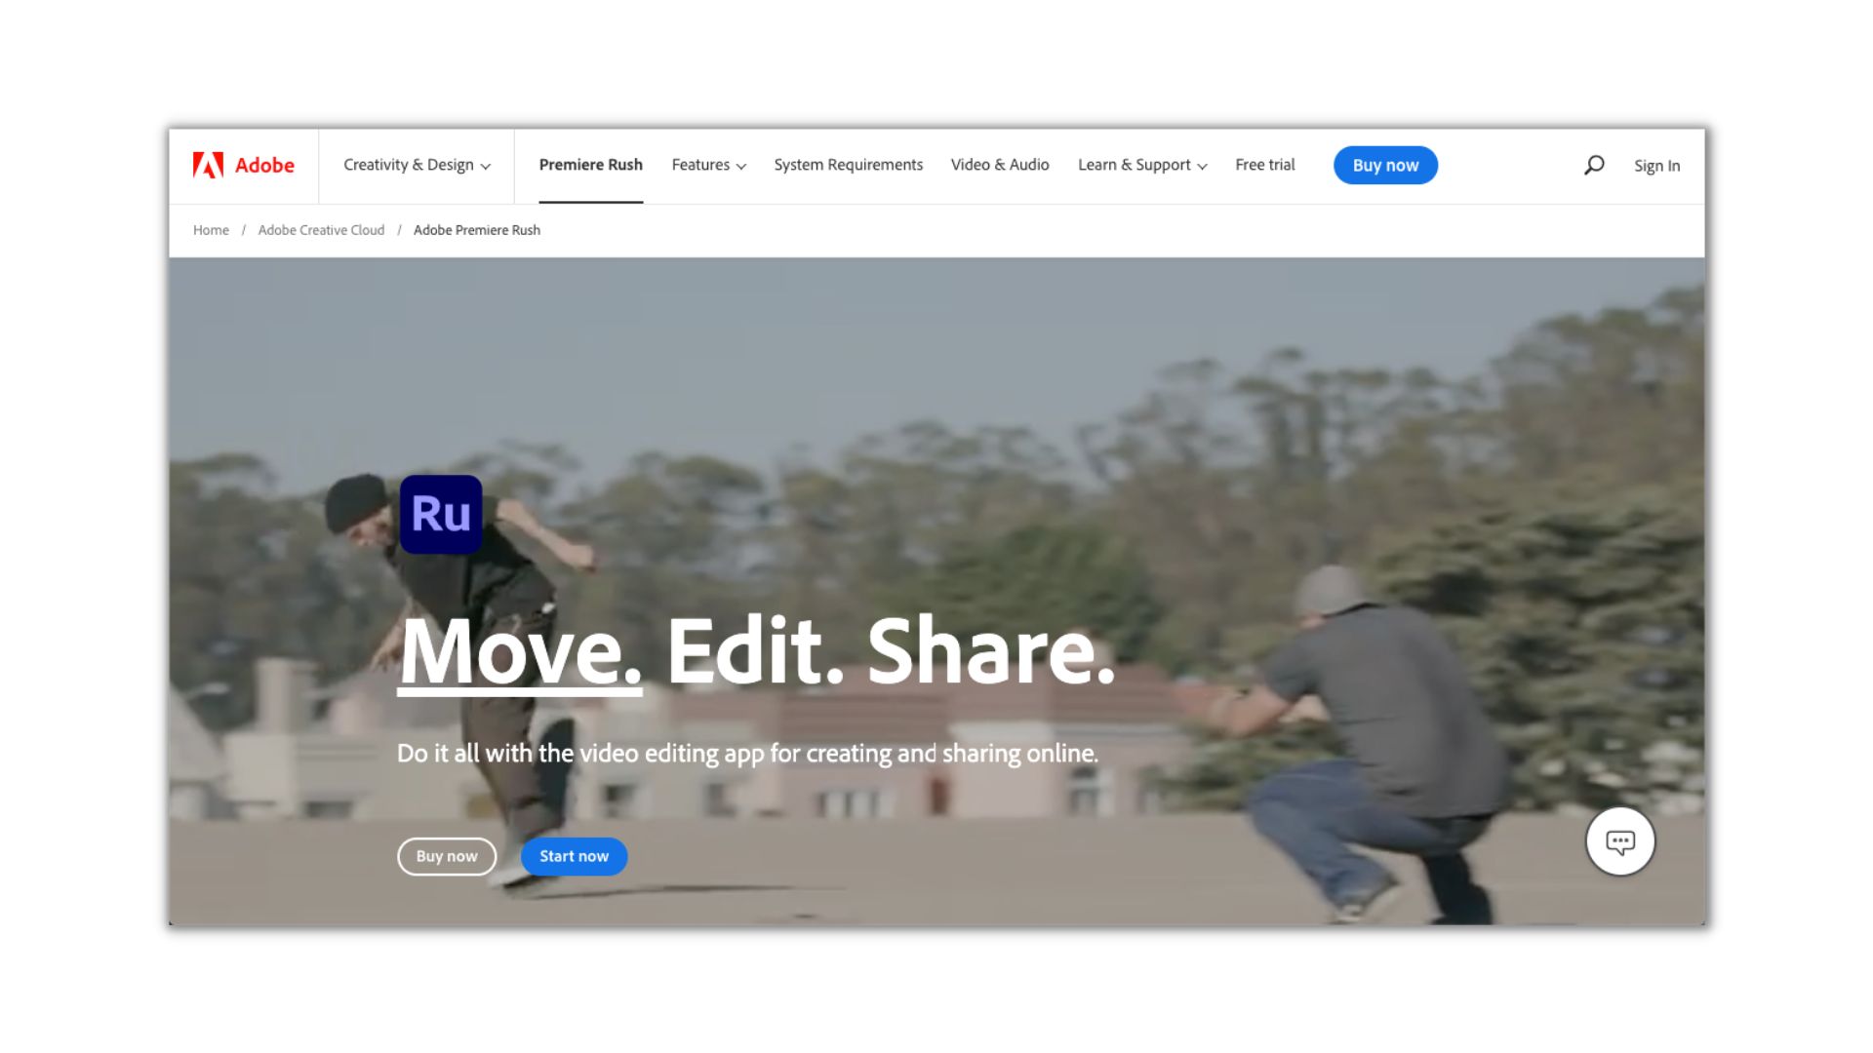The height and width of the screenshot is (1053, 1873).
Task: Click Adobe Premiere Rush breadcrumb text
Action: pyautogui.click(x=476, y=230)
